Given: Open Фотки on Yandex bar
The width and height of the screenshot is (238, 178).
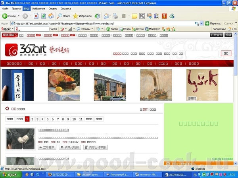Looking at the screenshot, I should (138, 29).
